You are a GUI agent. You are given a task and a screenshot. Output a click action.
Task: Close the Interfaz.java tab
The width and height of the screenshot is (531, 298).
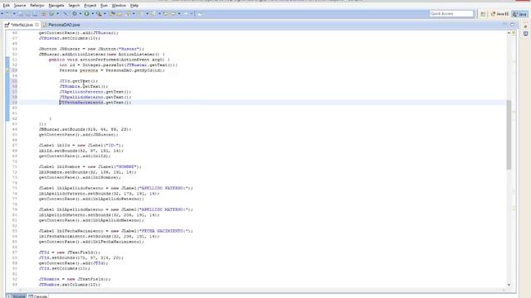click(37, 25)
